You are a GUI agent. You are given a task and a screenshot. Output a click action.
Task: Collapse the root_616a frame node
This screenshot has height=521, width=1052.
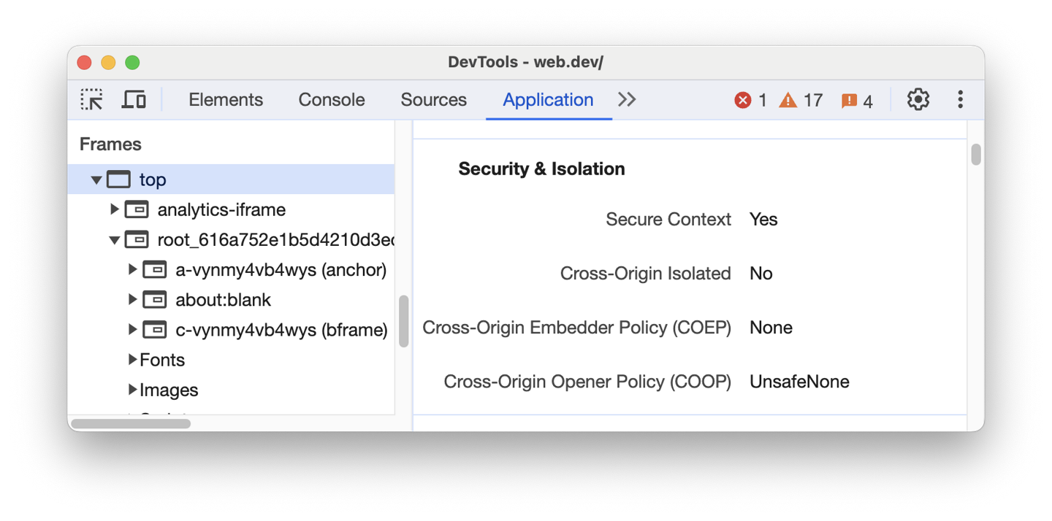point(115,239)
